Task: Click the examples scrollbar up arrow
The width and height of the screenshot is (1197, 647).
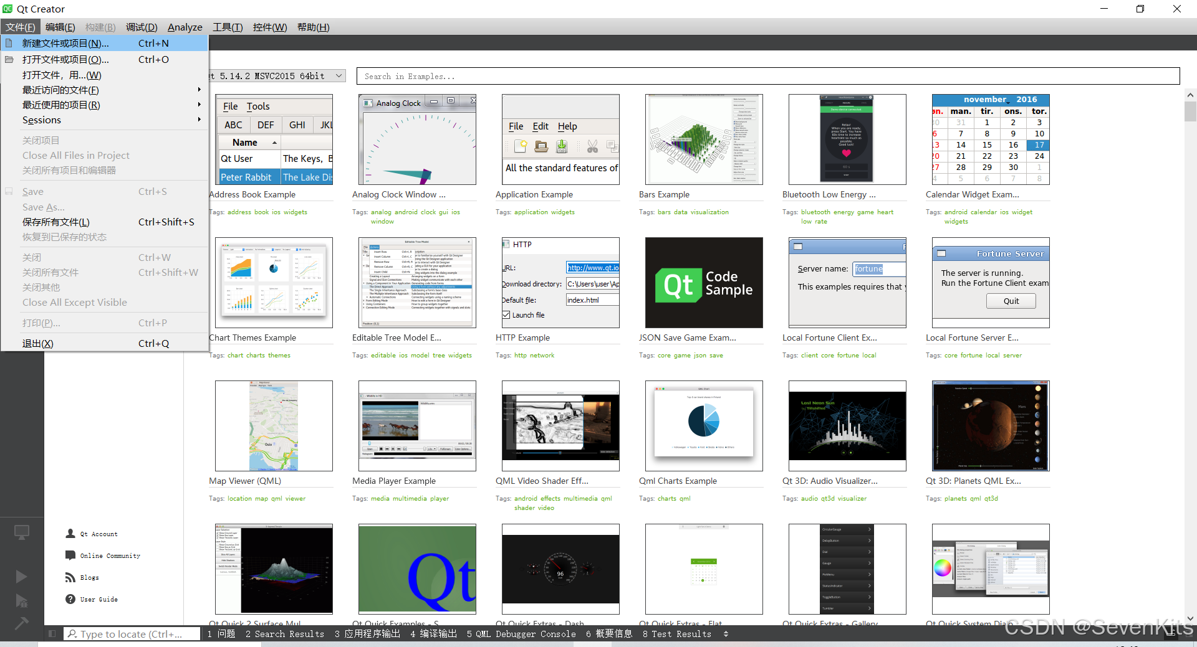Action: click(1190, 95)
